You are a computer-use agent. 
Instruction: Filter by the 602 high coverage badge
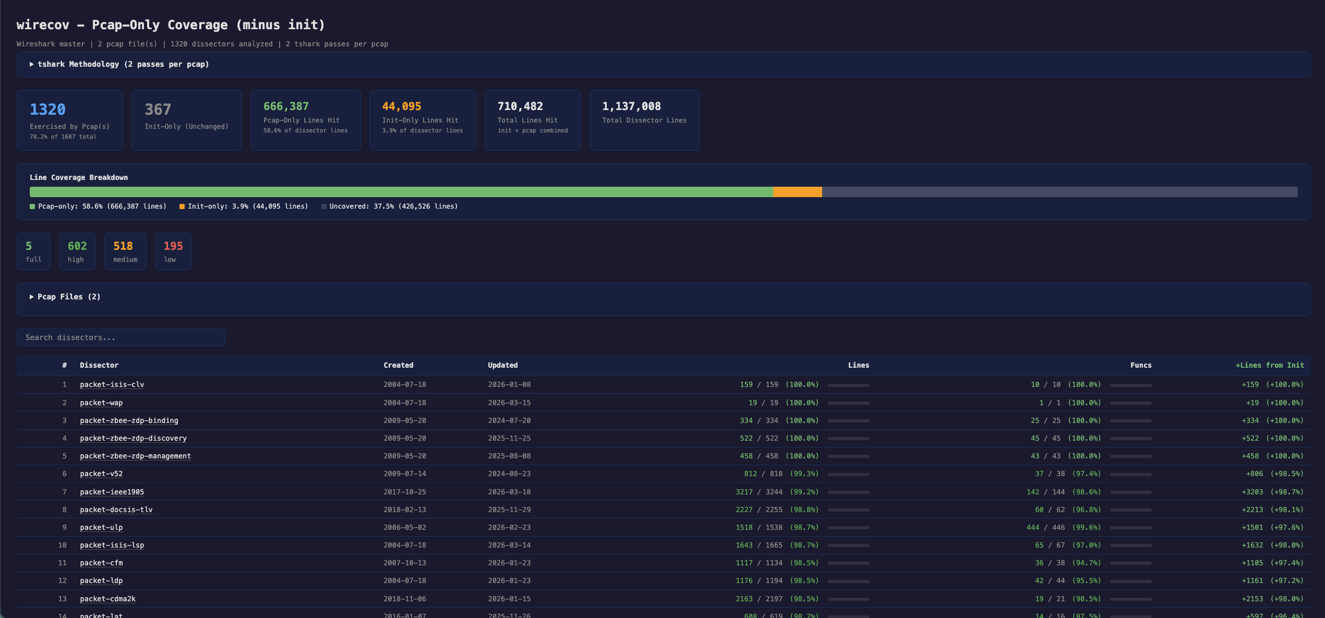pos(77,251)
